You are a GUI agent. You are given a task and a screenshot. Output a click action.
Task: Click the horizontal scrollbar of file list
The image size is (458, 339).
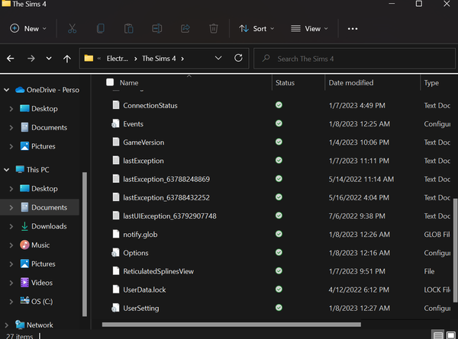coord(231,325)
